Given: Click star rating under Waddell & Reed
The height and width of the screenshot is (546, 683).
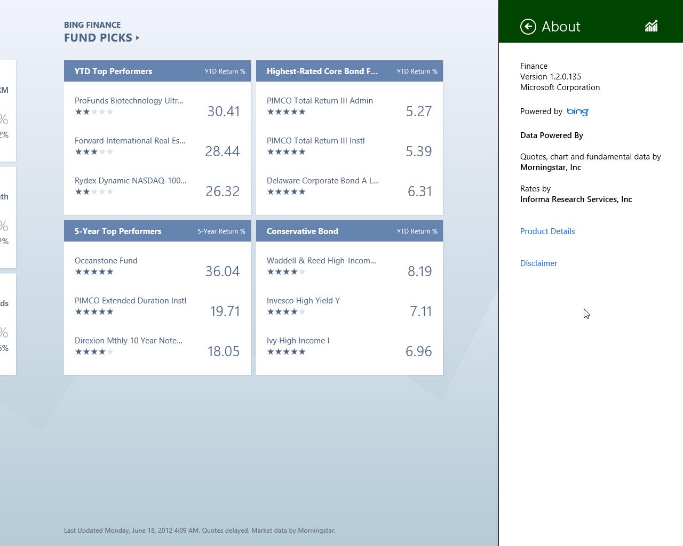Looking at the screenshot, I should click(x=287, y=272).
